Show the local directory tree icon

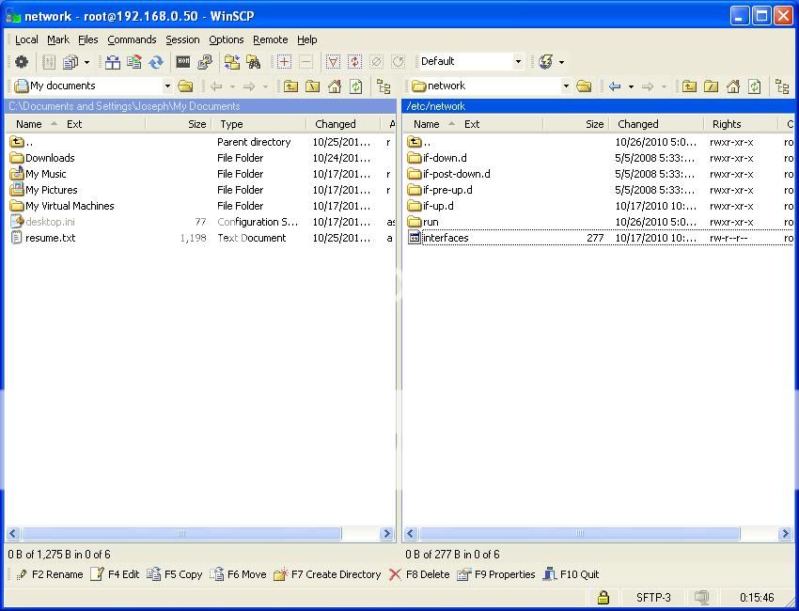pos(384,86)
